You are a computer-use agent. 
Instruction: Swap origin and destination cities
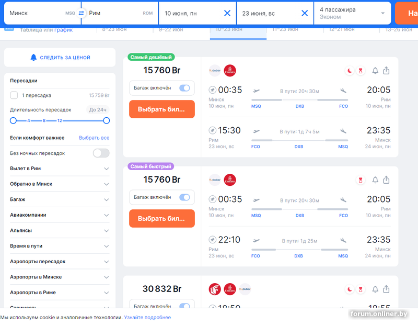(x=81, y=13)
